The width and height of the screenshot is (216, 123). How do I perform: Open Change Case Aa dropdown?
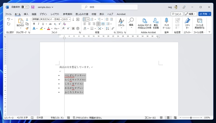click(57, 28)
